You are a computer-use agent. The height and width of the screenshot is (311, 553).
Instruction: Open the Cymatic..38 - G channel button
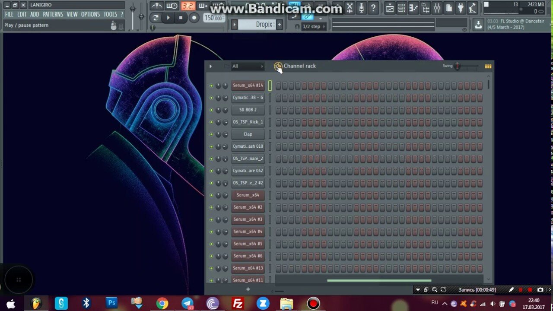point(248,98)
